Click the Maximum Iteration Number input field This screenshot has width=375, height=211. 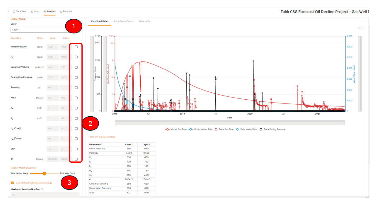(x=45, y=195)
